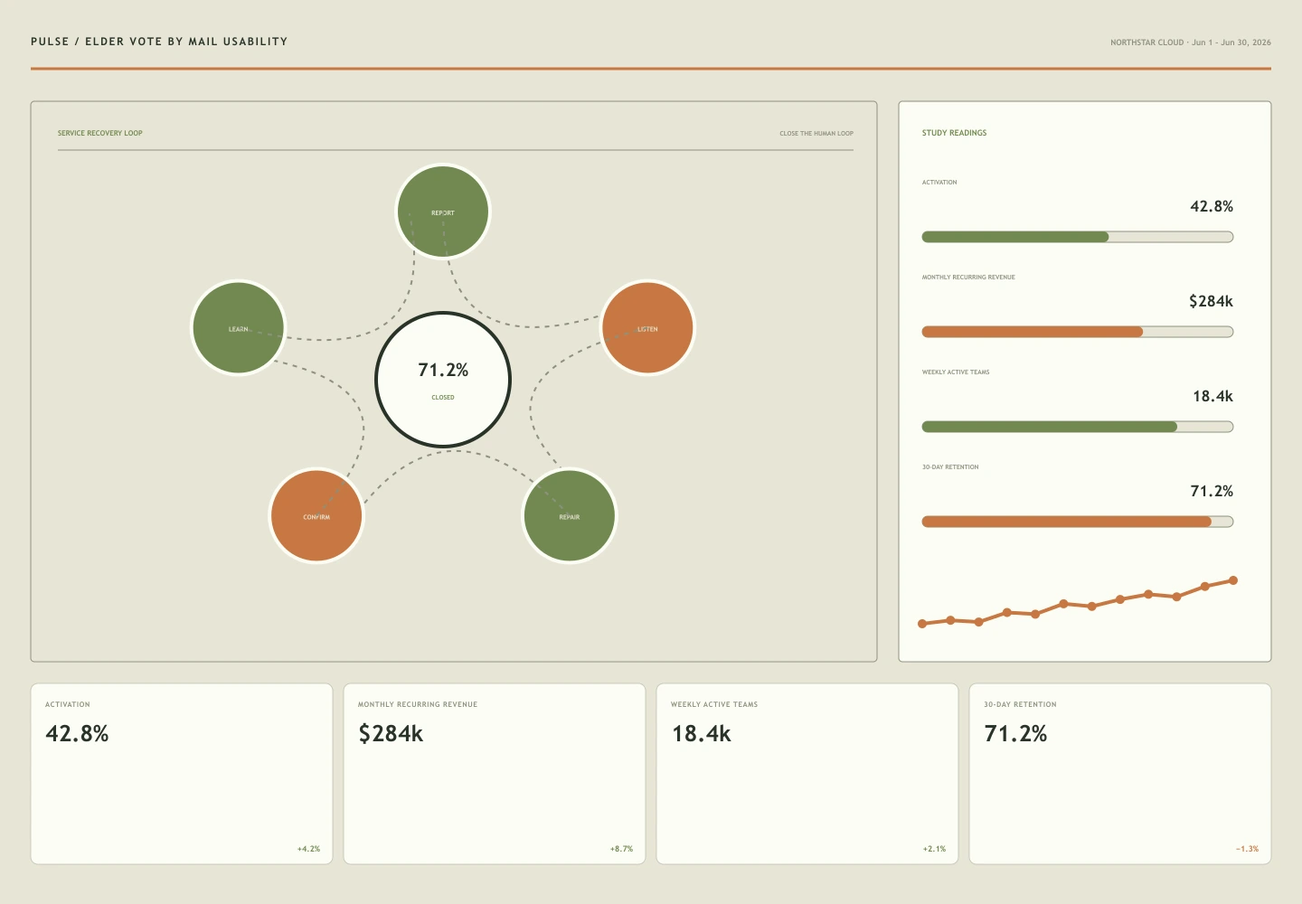Click the Study Readings panel title
Image resolution: width=1302 pixels, height=904 pixels.
pos(955,133)
